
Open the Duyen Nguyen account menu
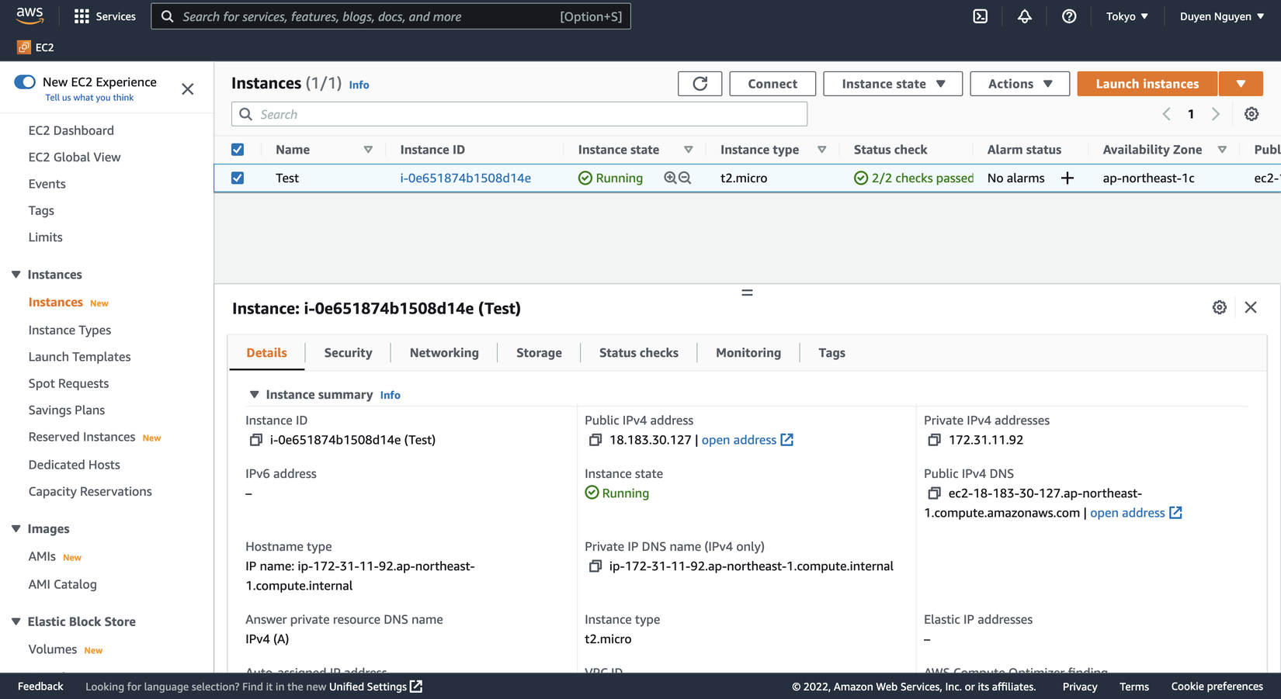[x=1222, y=16]
